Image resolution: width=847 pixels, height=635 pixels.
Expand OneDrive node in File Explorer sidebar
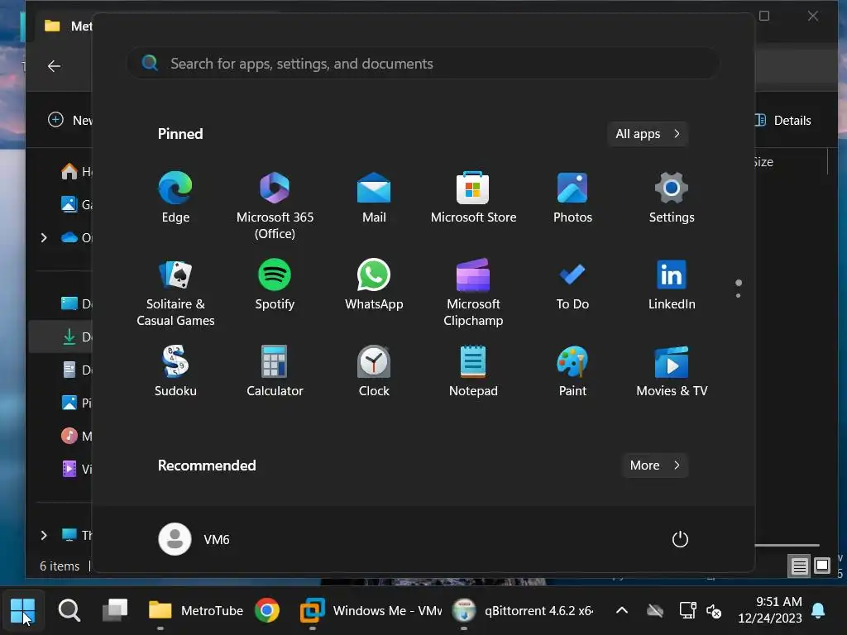[x=45, y=237]
